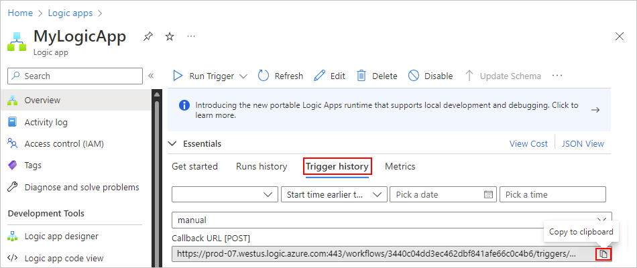Follow banner arrow to learn more
637x268 pixels.
tap(595, 110)
